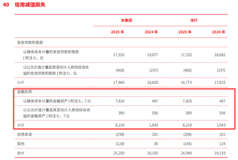Click "8,210" in 本行 2025 column
238x160 pixels.
coord(187,125)
